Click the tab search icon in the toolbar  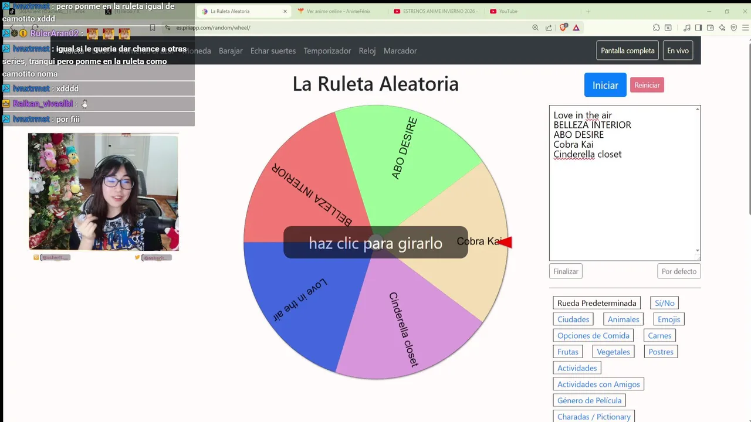tap(668, 28)
